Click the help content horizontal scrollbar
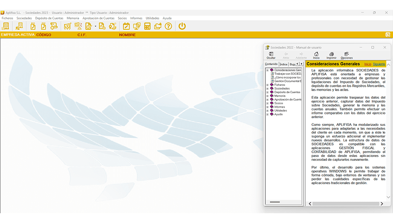Image resolution: width=393 pixels, height=223 pixels. (x=345, y=204)
